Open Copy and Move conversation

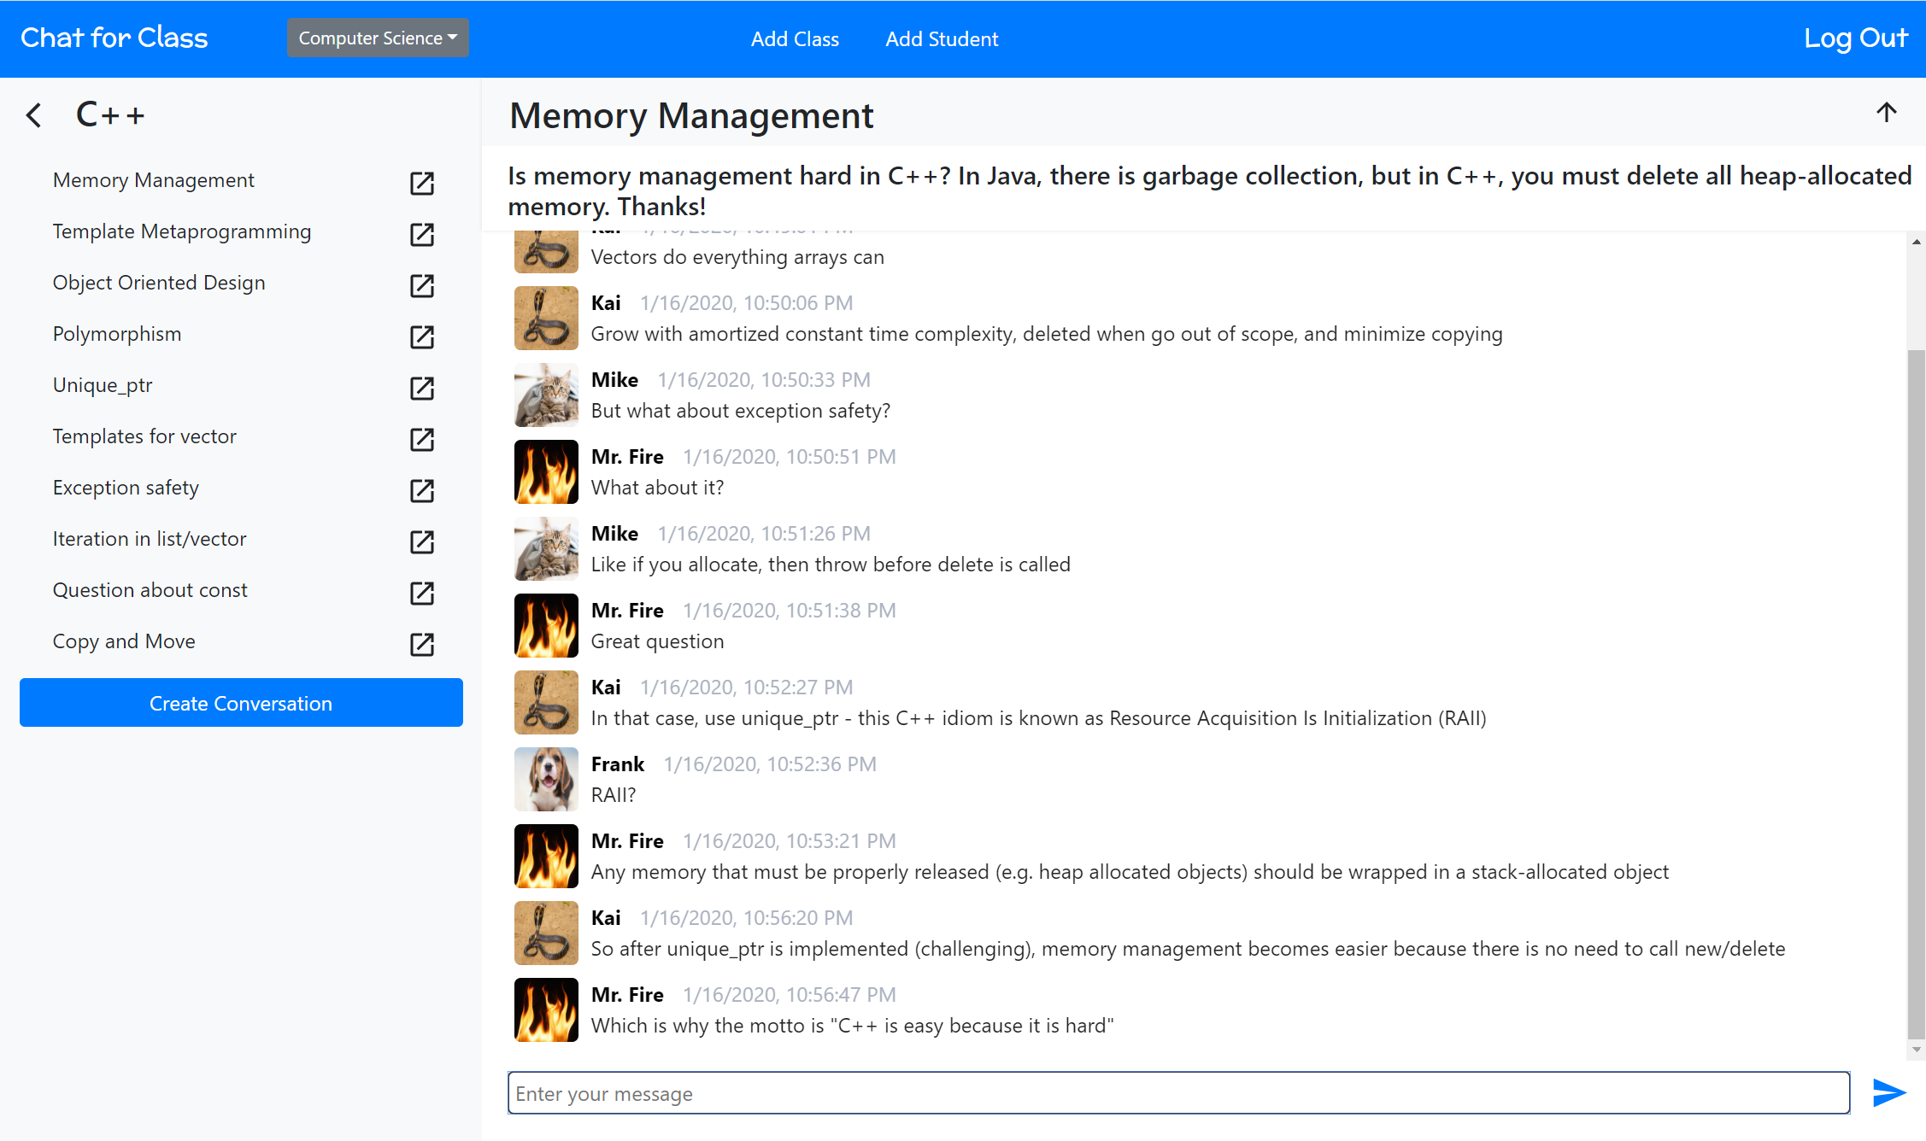coord(124,641)
